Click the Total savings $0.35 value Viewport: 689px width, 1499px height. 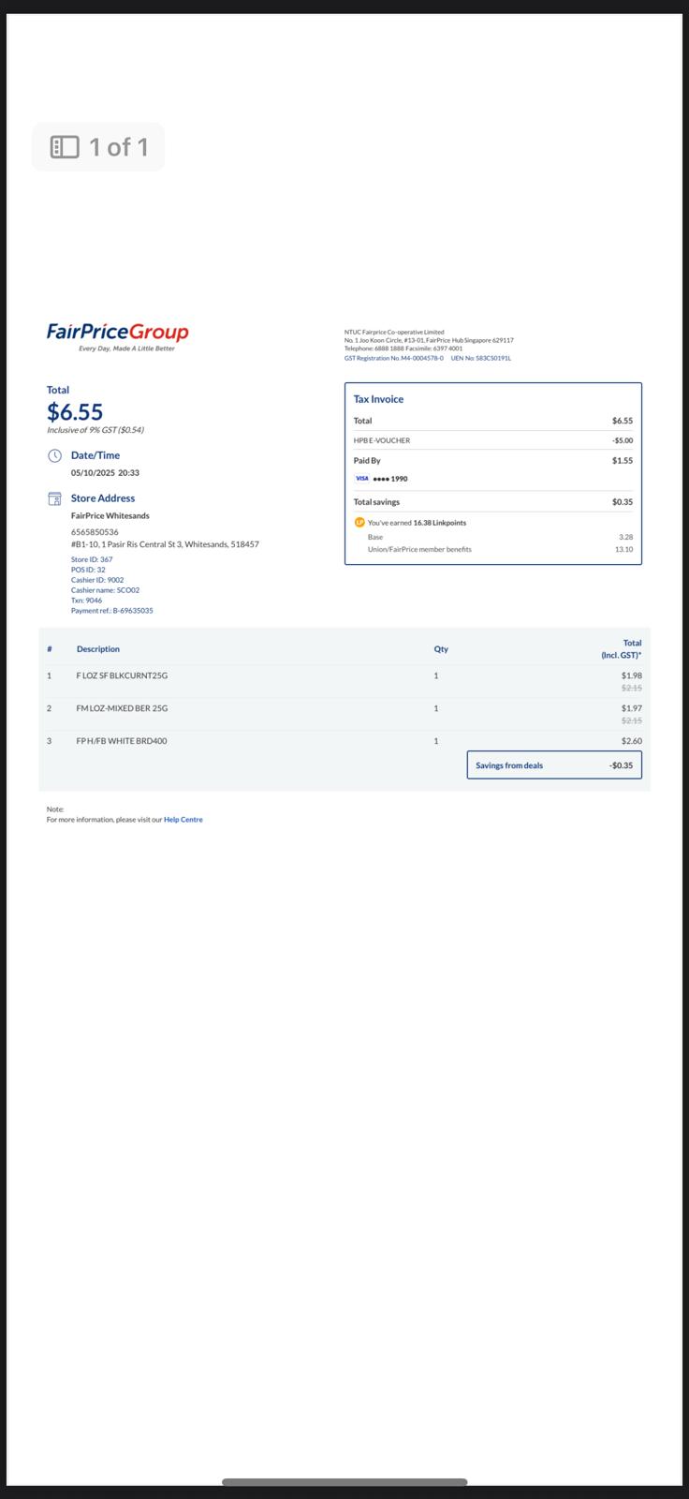click(x=623, y=502)
